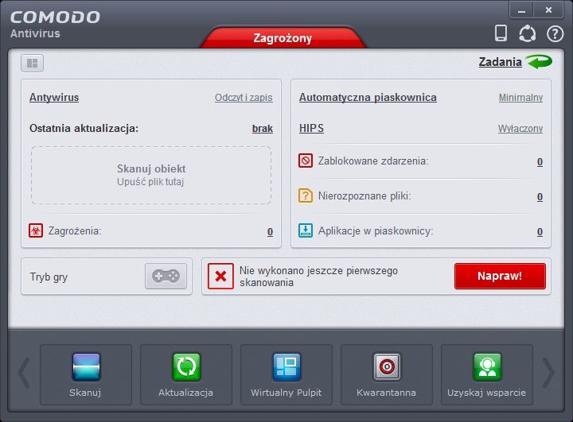Launch Skanuj from the bottom bar
Image resolution: width=573 pixels, height=422 pixels.
(86, 374)
